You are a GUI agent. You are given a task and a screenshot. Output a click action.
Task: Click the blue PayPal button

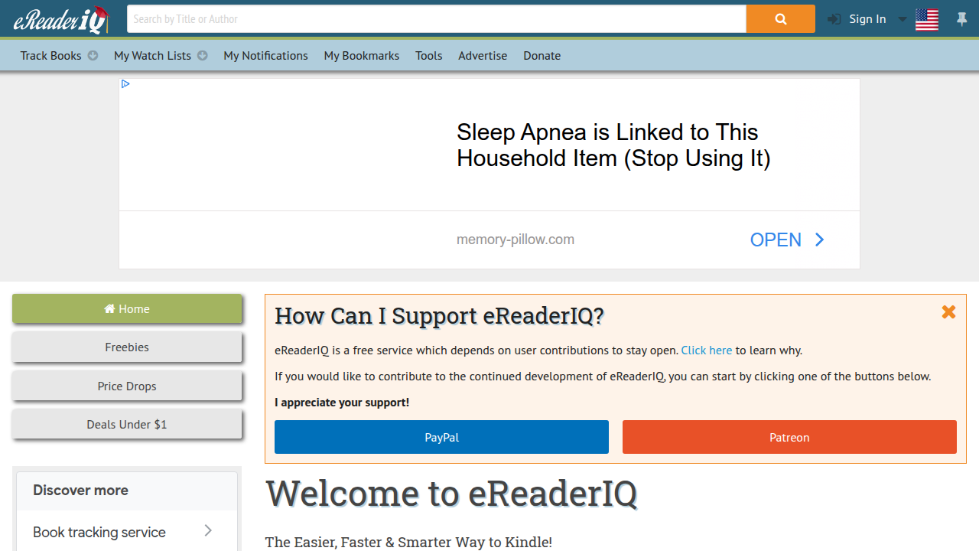pyautogui.click(x=441, y=437)
